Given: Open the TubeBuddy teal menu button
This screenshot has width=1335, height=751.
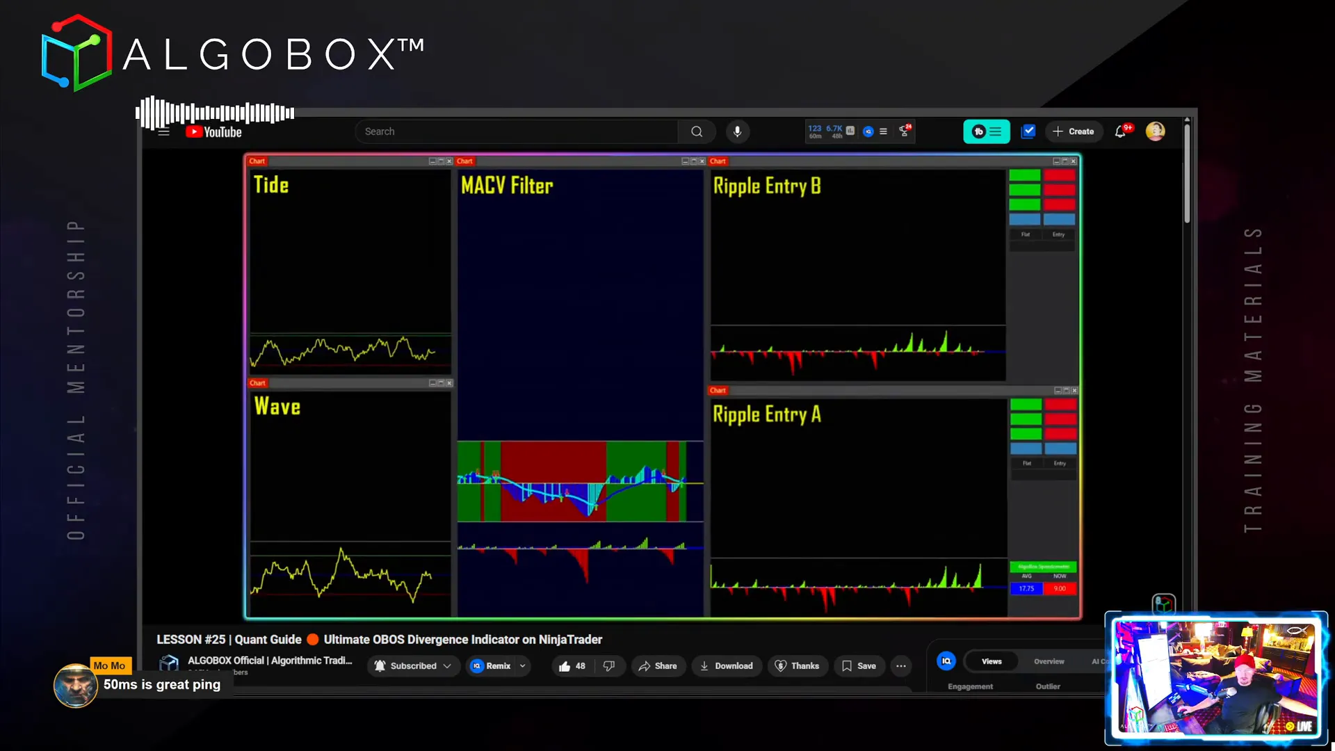Looking at the screenshot, I should coord(986,131).
